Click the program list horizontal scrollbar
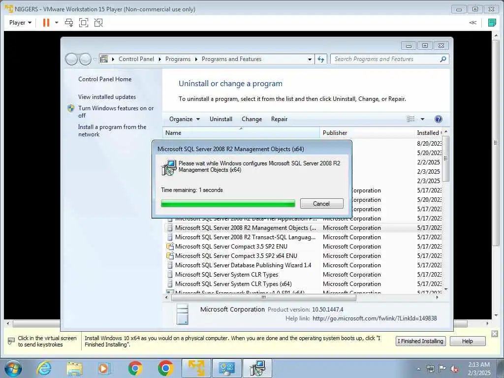Viewport: 504px width, 378px height. [x=264, y=298]
